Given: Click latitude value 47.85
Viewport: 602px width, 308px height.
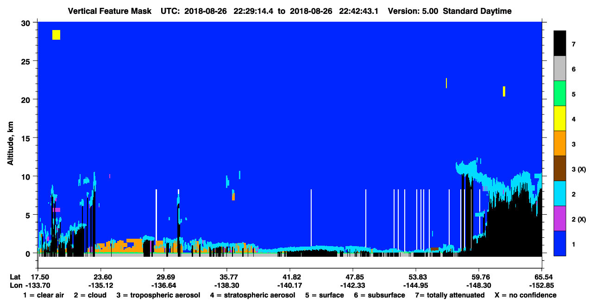Looking at the screenshot, I should pos(352,277).
